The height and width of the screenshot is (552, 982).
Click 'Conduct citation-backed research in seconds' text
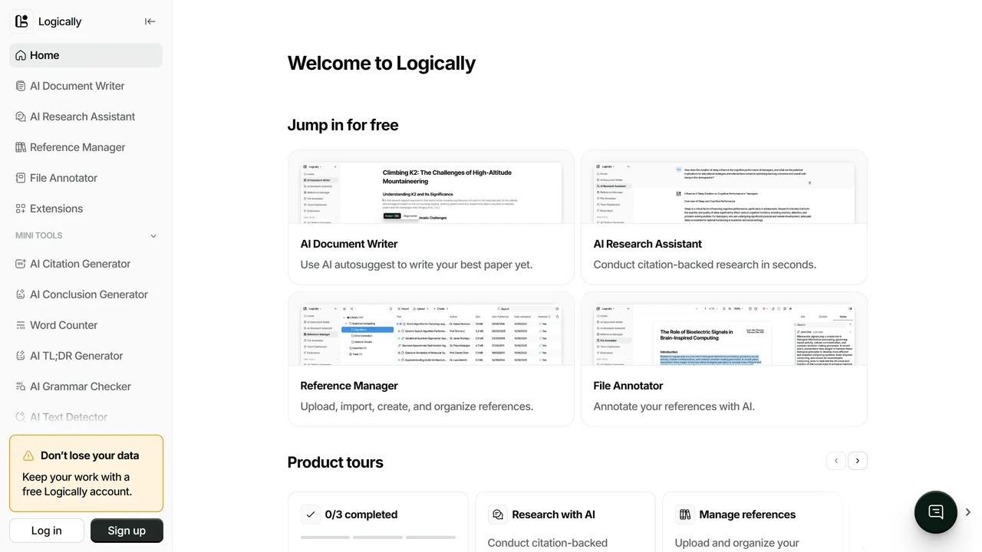click(705, 264)
